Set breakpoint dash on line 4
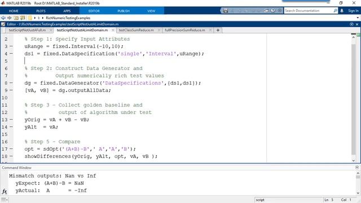The image size is (361, 203). 11,54
